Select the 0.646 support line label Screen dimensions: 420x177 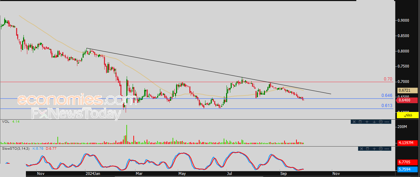click(386, 95)
